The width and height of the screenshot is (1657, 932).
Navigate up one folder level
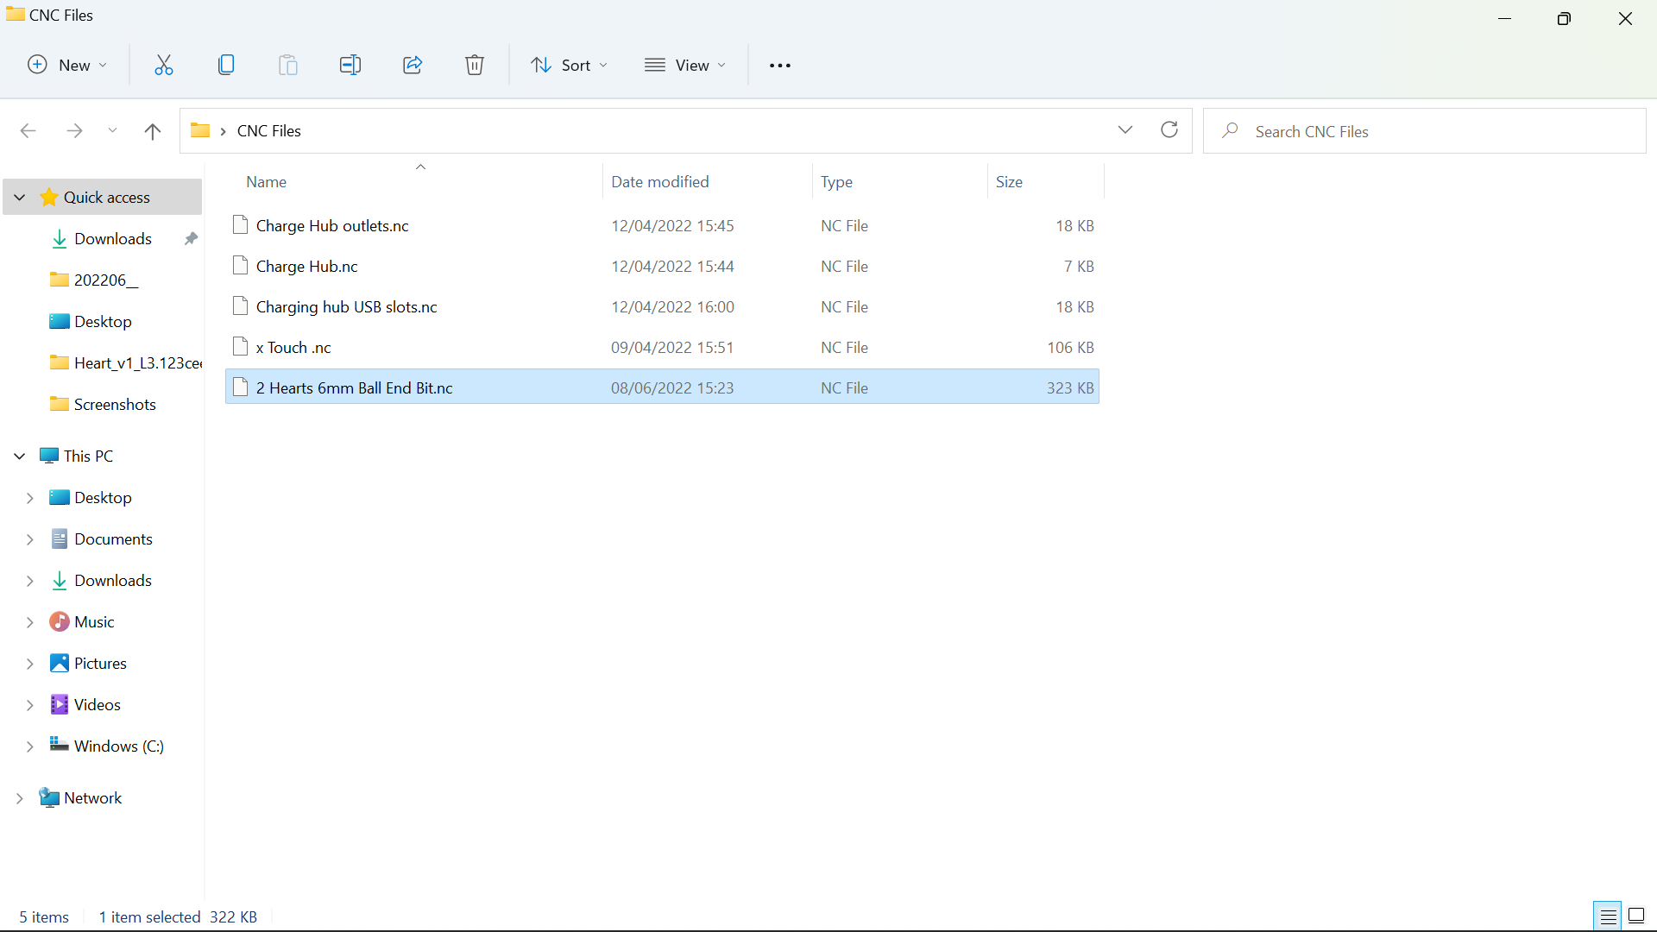coord(152,130)
